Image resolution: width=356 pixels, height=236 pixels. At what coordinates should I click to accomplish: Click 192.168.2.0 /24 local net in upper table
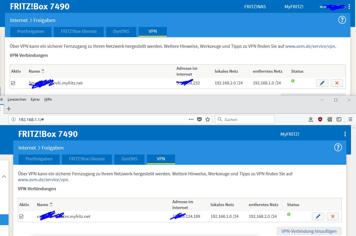229,83
